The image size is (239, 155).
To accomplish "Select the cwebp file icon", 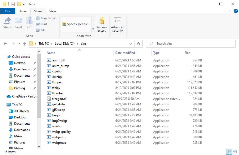I will pos(49,71).
